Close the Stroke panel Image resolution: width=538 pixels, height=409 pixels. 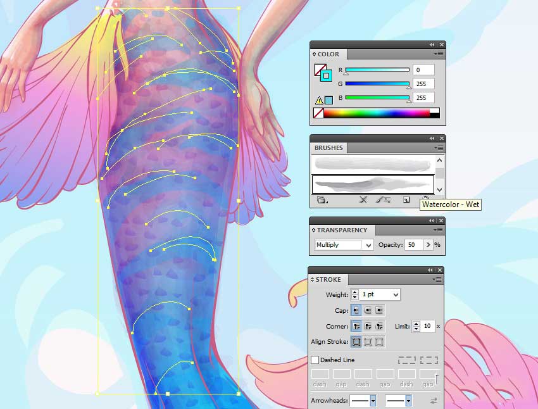[x=440, y=270]
